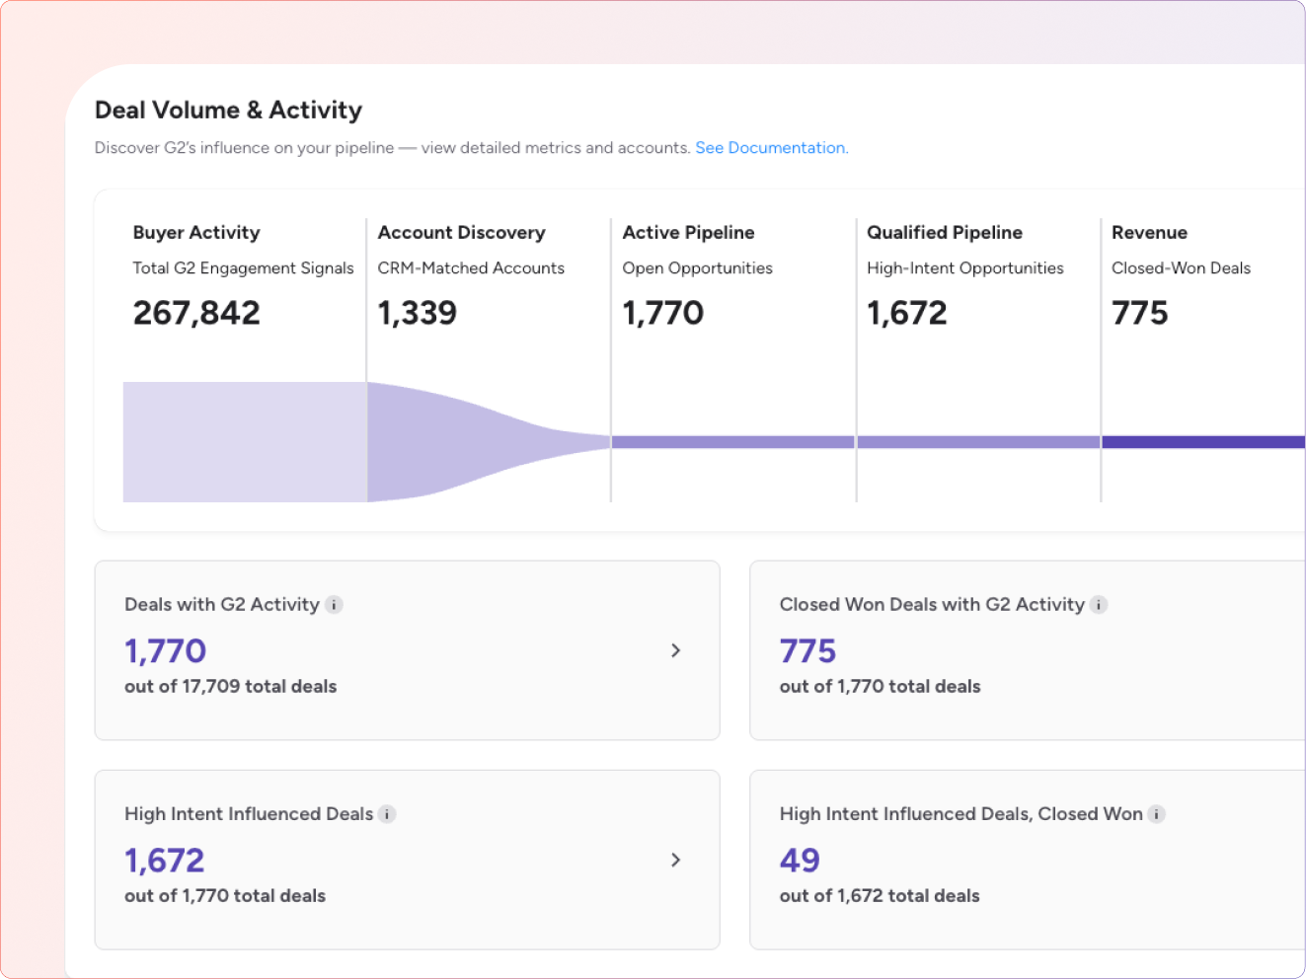This screenshot has width=1306, height=979.
Task: Click the Active Pipeline funnel bar
Action: [x=732, y=442]
